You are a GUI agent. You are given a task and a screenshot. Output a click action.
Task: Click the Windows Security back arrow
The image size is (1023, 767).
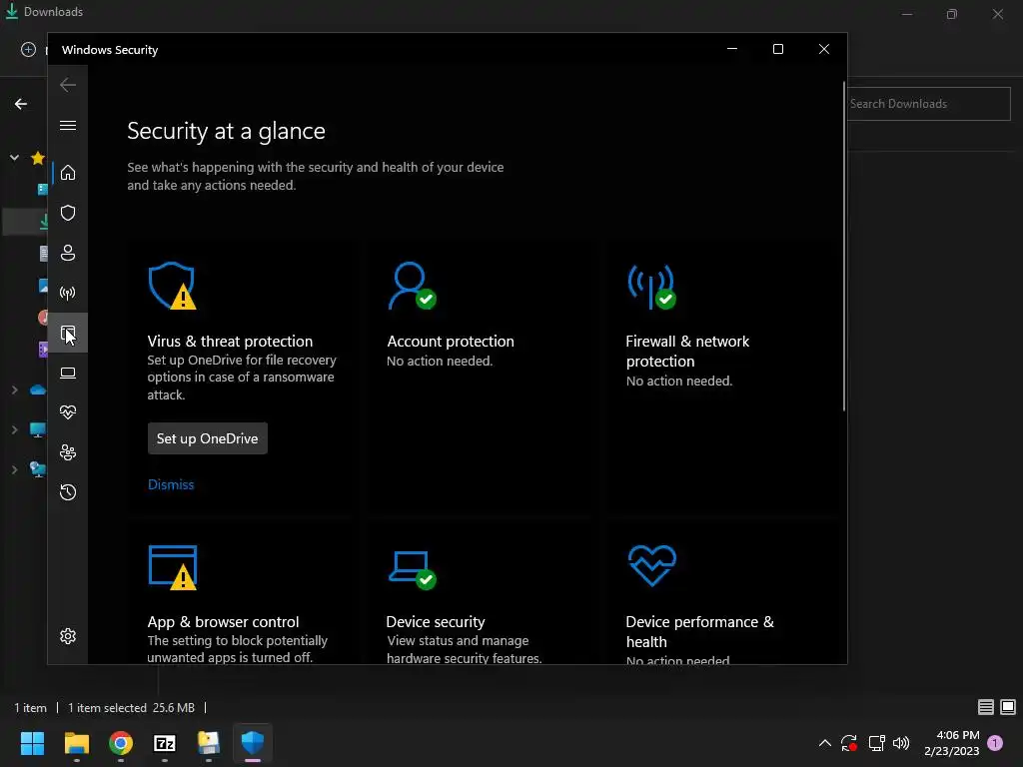click(68, 85)
